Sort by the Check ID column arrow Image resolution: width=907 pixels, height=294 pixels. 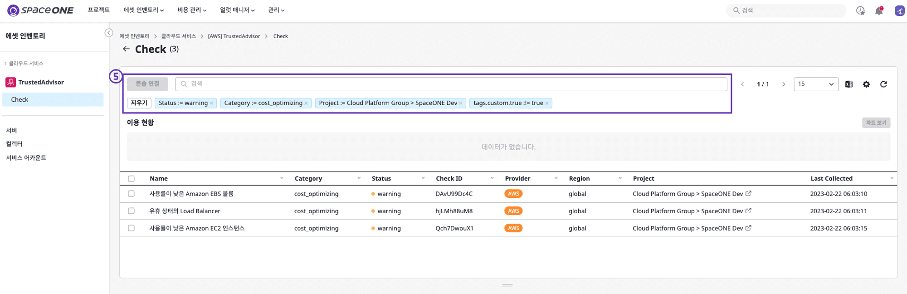coord(492,178)
